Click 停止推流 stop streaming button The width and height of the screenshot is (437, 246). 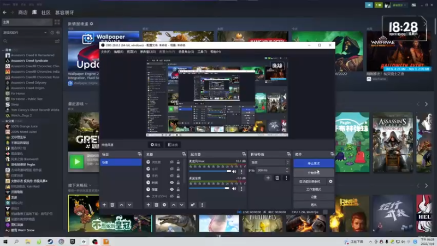tap(314, 163)
